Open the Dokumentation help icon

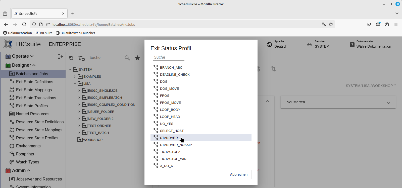352,45
